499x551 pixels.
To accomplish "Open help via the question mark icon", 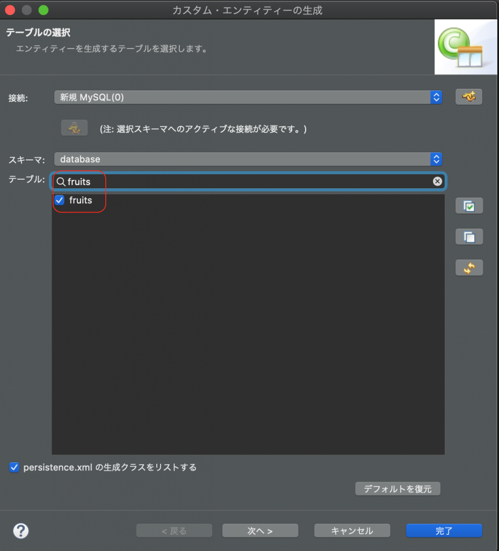I will coord(20,531).
